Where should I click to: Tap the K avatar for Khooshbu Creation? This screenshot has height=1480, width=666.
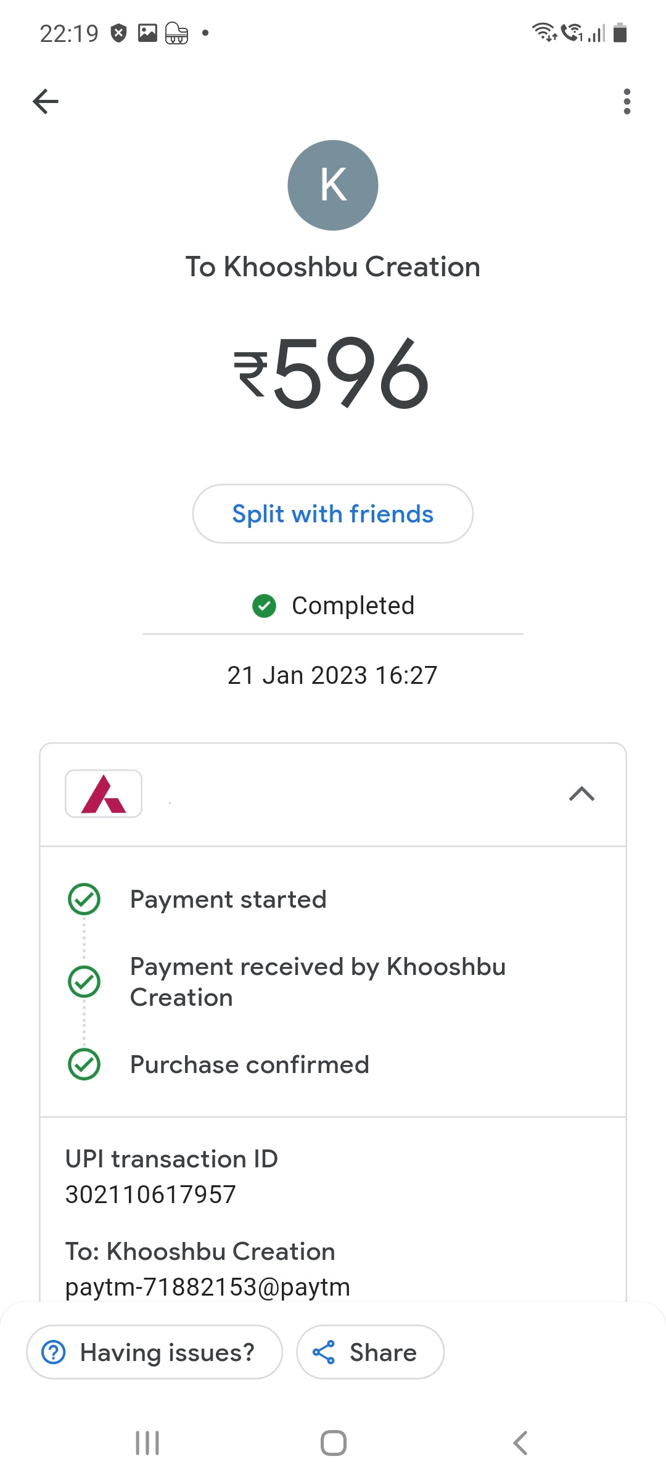333,185
